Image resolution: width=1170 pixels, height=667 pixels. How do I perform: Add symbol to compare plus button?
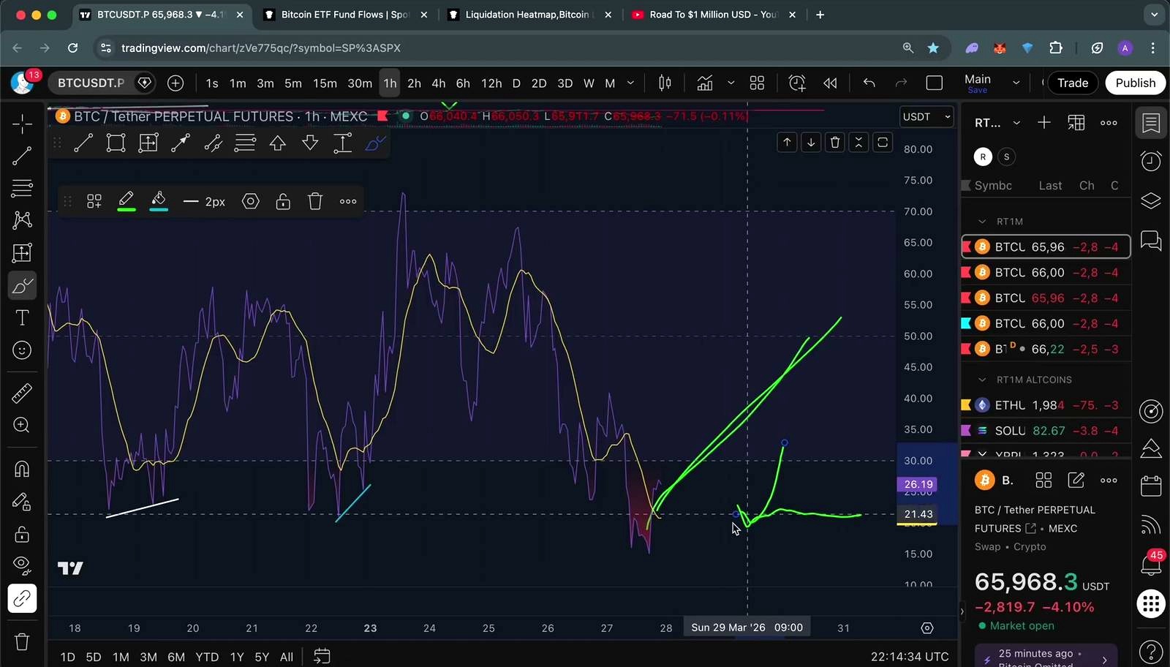175,83
